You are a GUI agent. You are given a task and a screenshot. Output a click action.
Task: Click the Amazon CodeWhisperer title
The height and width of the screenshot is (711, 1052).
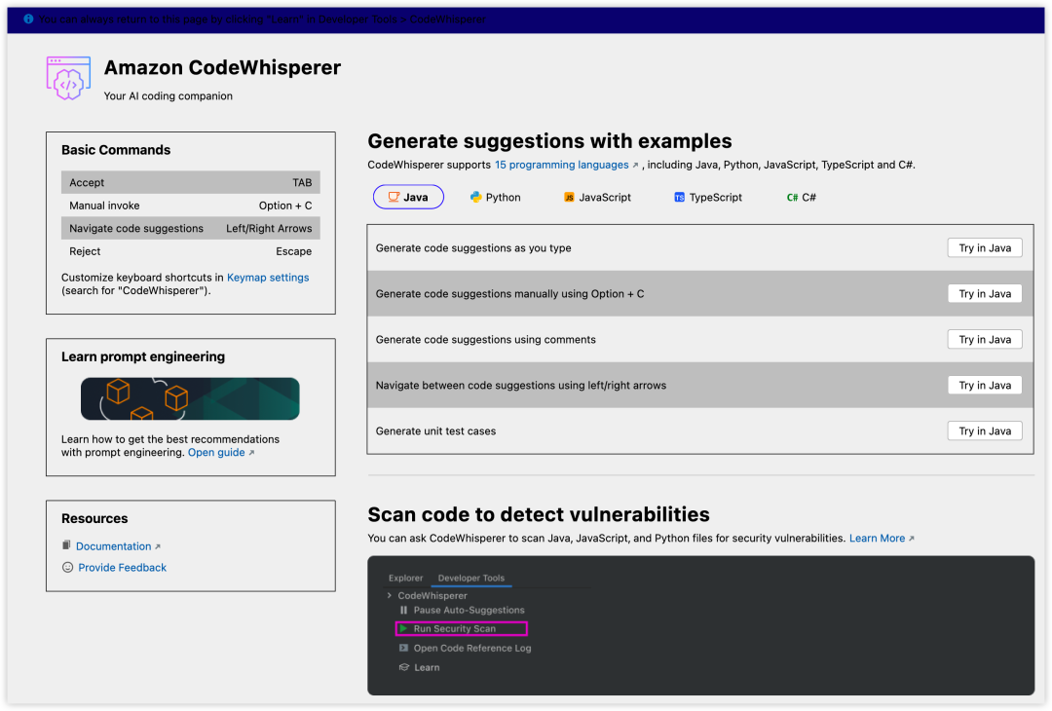click(222, 68)
